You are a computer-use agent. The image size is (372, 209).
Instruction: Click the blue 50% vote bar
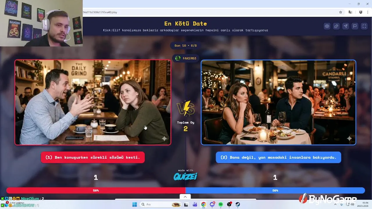(275, 190)
